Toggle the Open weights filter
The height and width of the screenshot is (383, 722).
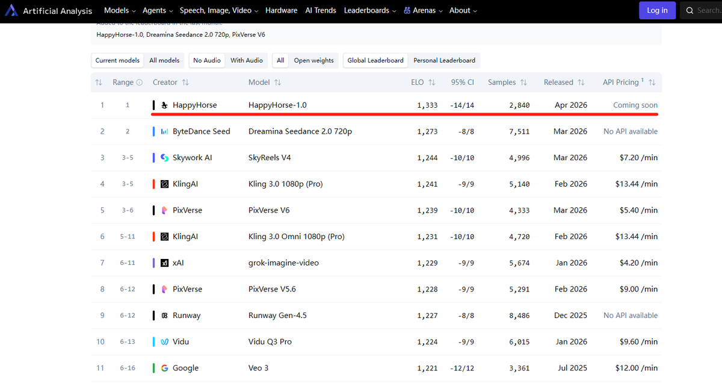313,60
